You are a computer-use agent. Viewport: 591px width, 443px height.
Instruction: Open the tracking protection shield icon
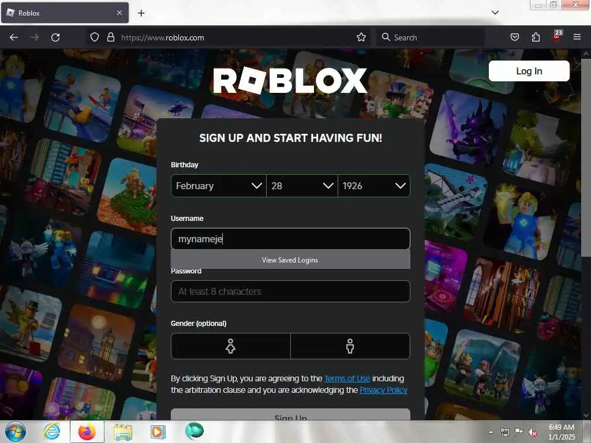(95, 37)
